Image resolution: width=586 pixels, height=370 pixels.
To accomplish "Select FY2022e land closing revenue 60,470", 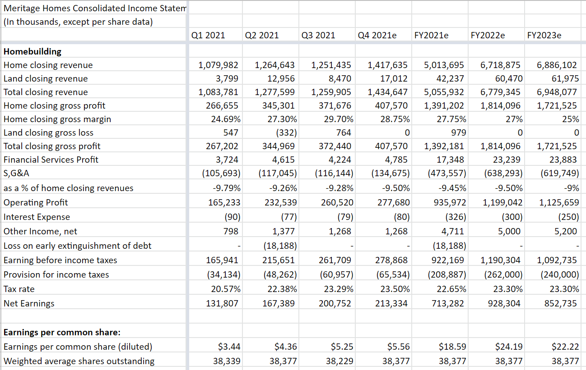I will [508, 78].
